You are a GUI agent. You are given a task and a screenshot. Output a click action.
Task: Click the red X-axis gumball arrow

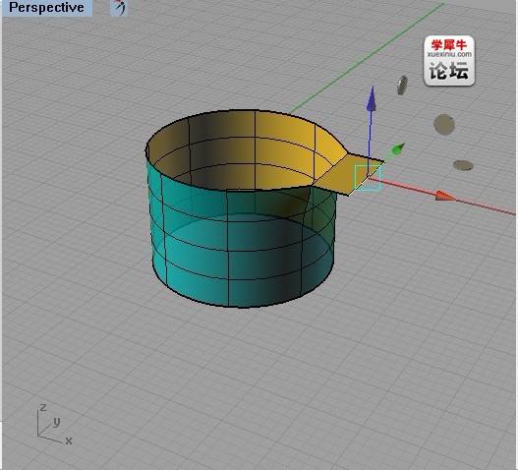coord(445,196)
